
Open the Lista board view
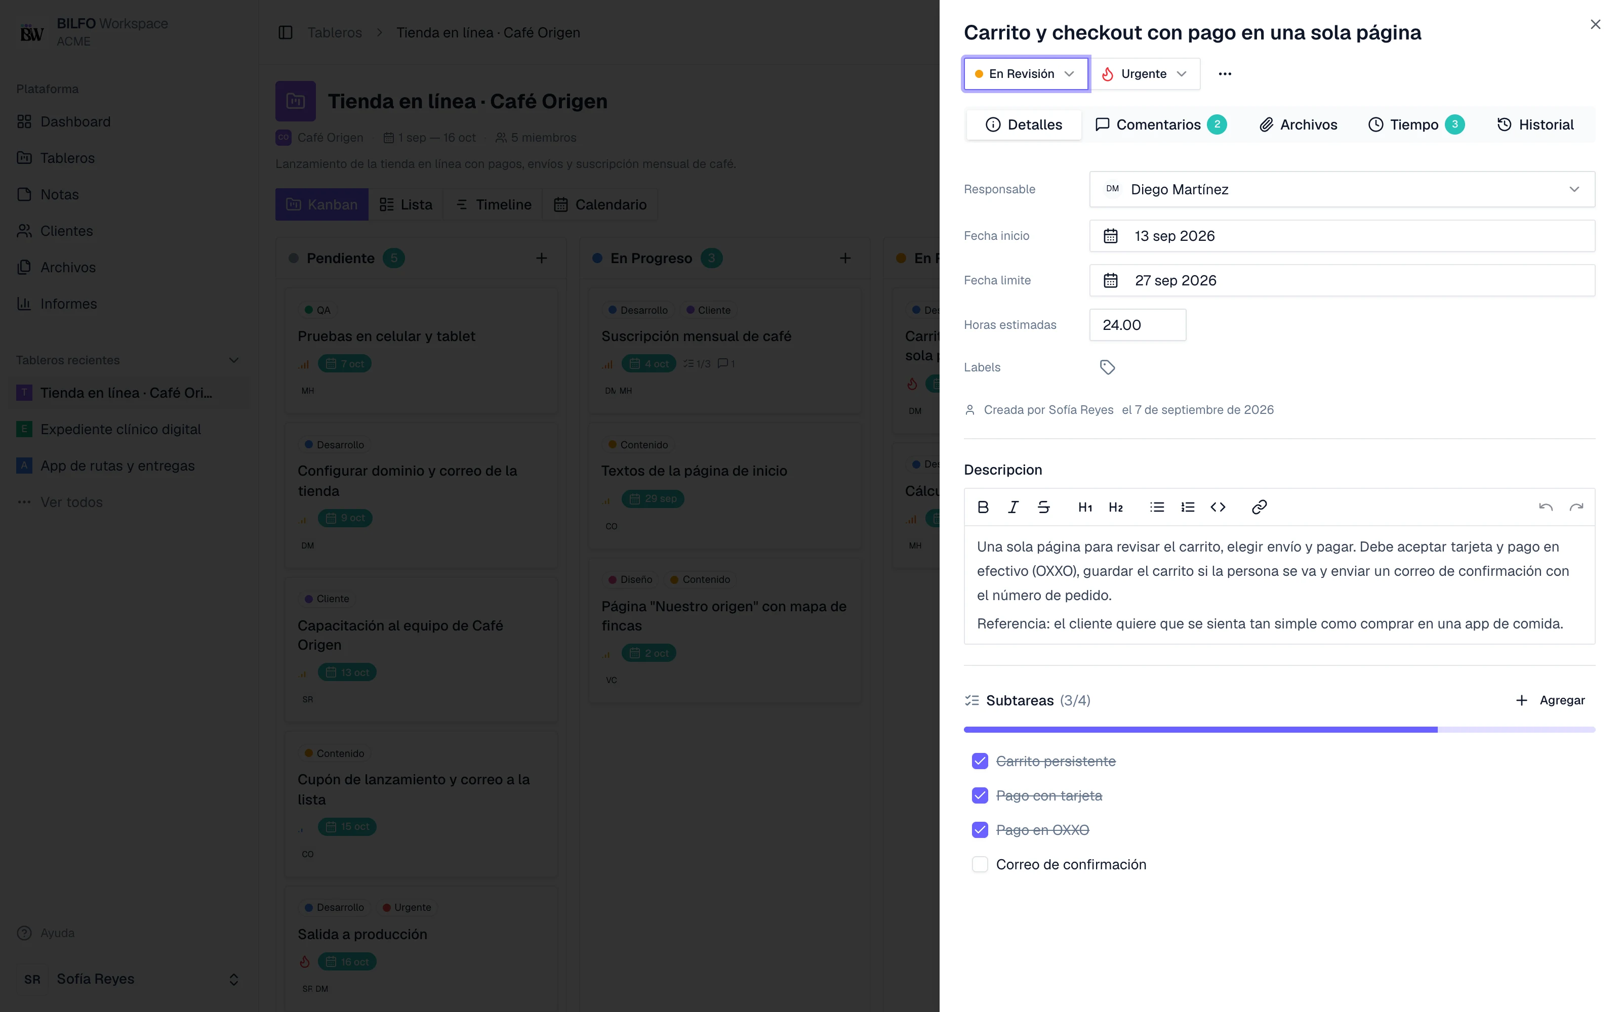pos(406,204)
